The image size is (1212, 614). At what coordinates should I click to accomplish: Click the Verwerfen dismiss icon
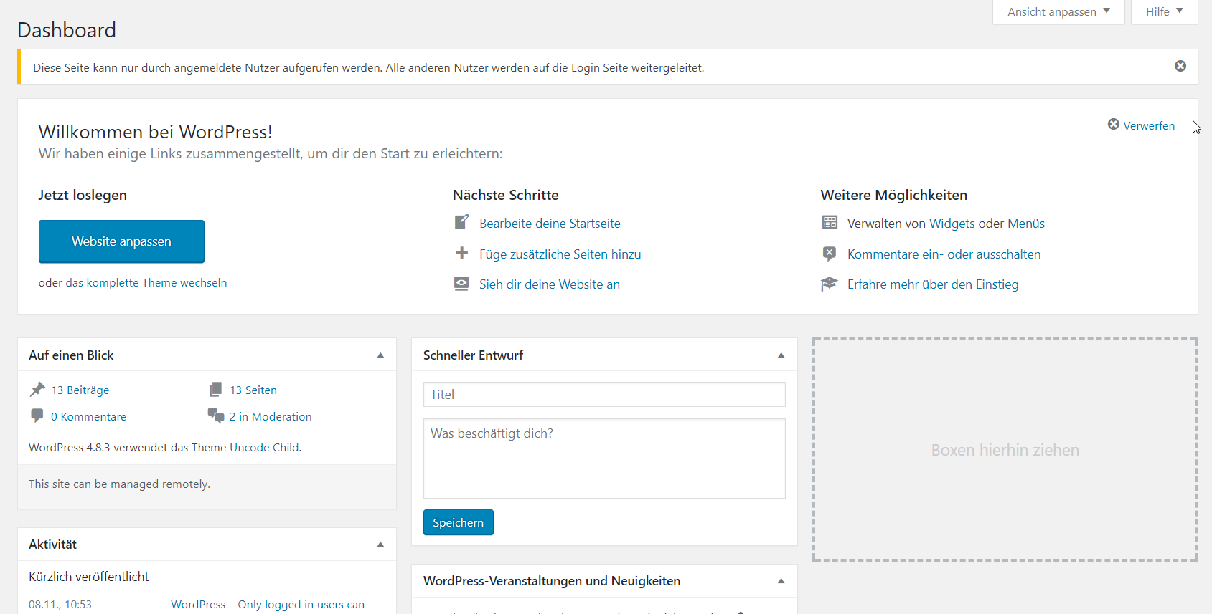[x=1114, y=124]
